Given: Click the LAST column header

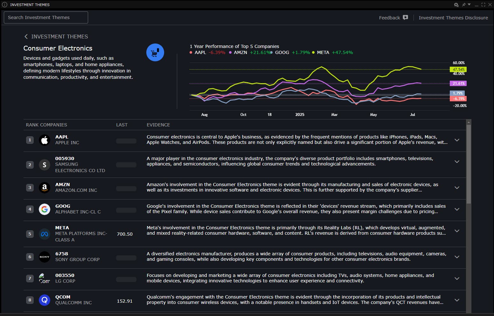Looking at the screenshot, I should pyautogui.click(x=122, y=125).
